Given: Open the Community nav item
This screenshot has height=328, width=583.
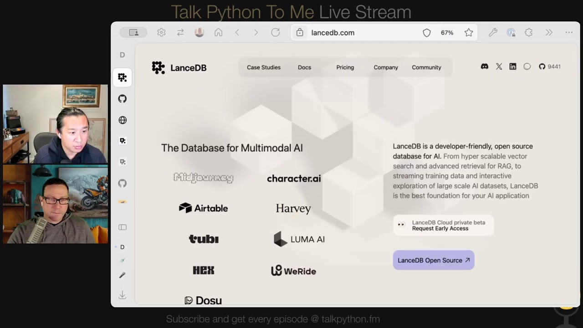Looking at the screenshot, I should [426, 67].
